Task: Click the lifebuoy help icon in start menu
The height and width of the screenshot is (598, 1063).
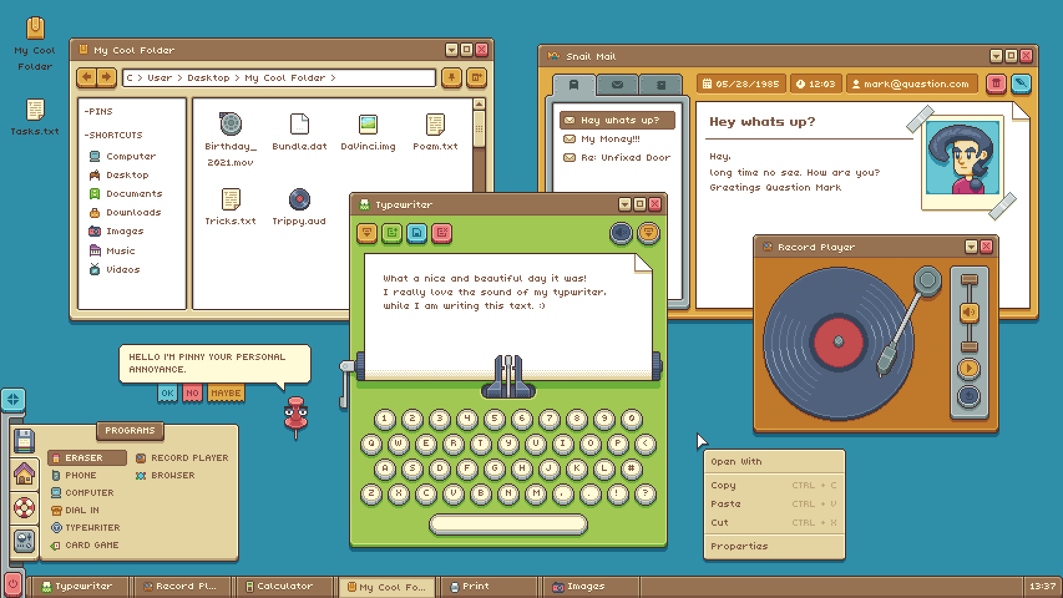Action: 24,508
